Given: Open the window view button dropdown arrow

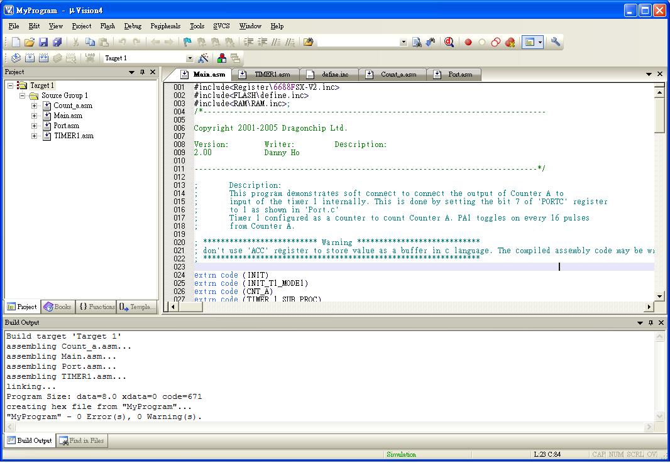Looking at the screenshot, I should tap(541, 42).
